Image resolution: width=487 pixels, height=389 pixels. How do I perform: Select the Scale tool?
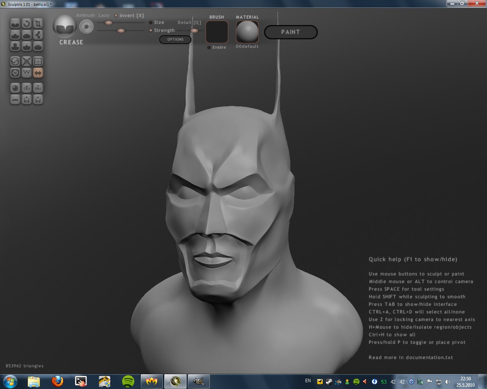pos(38,24)
